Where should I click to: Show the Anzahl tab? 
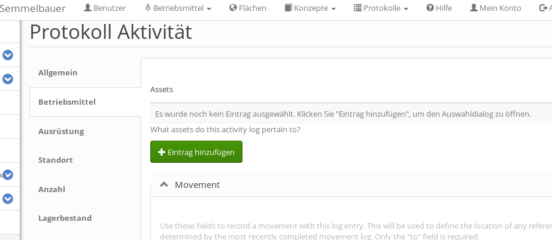coord(51,189)
